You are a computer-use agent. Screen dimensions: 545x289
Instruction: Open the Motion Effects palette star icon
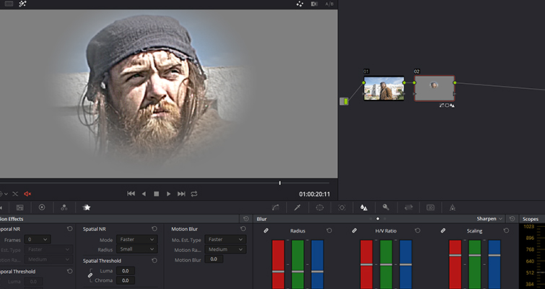coord(87,207)
